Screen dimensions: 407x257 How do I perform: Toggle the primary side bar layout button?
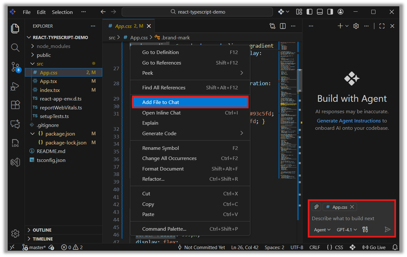[x=309, y=12]
